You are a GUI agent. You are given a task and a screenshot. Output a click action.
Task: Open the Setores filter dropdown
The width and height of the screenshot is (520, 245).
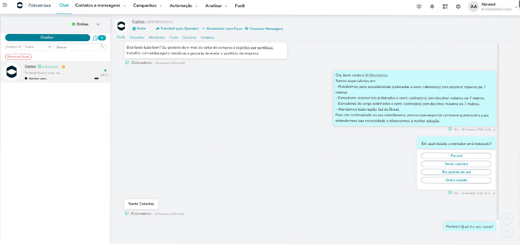tap(13, 47)
